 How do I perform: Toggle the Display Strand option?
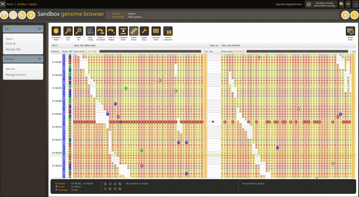coord(134,31)
